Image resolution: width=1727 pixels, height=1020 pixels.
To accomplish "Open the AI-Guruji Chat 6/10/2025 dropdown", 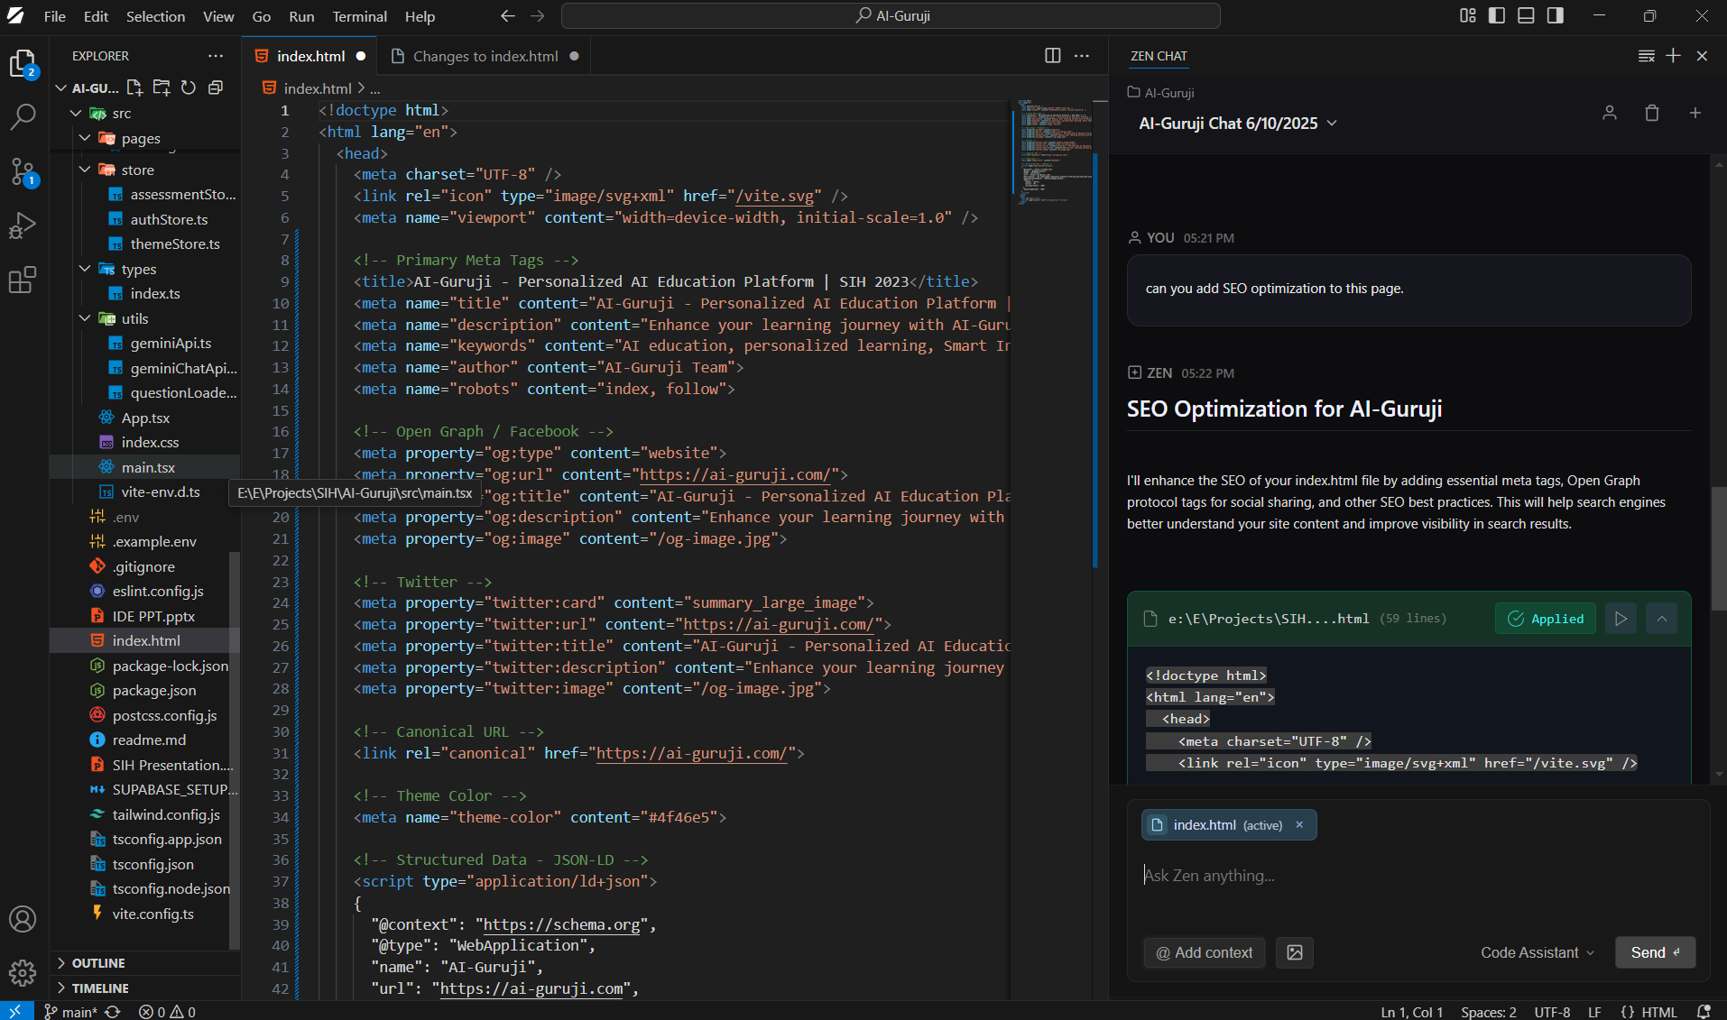I will [1238, 124].
